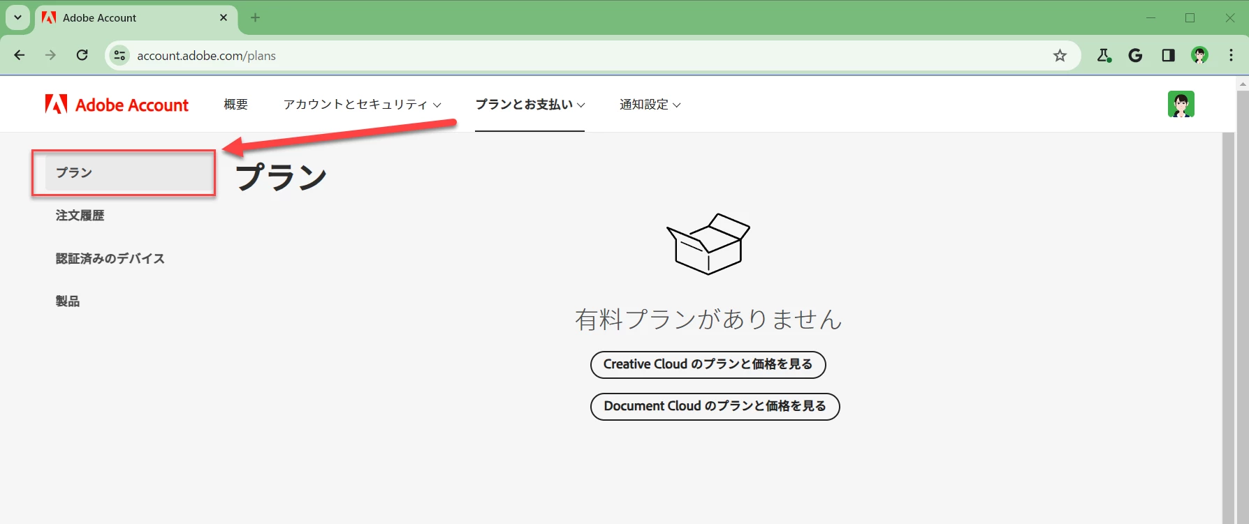Click the Adobe Account logo
The image size is (1249, 524).
pos(117,105)
